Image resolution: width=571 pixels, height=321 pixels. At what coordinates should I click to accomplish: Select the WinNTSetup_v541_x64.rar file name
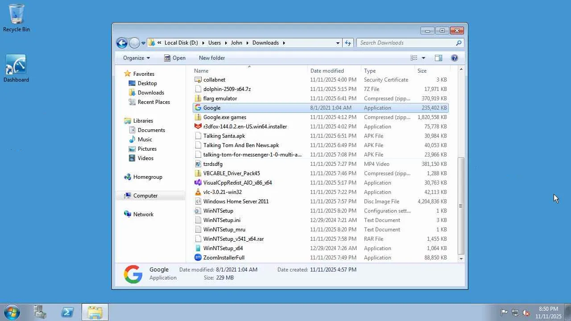[x=233, y=239]
